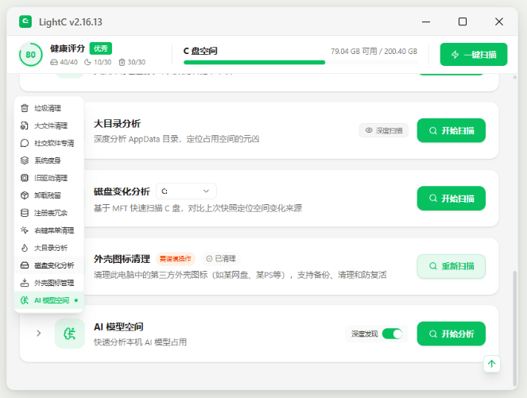
Task: Toggle the 深度发现 switch off
Action: pyautogui.click(x=392, y=334)
